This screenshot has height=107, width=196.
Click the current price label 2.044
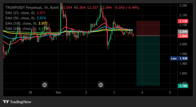(x=183, y=36)
